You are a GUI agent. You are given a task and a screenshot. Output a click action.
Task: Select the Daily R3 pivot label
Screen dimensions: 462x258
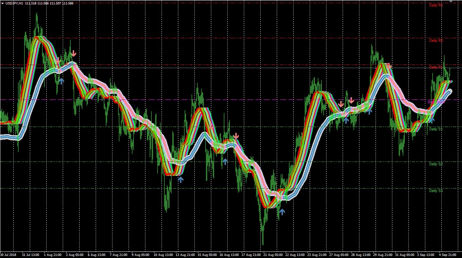(x=436, y=5)
